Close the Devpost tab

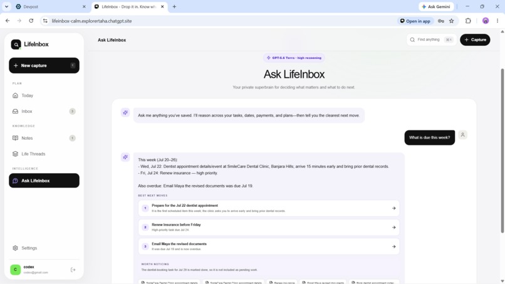pos(84,6)
